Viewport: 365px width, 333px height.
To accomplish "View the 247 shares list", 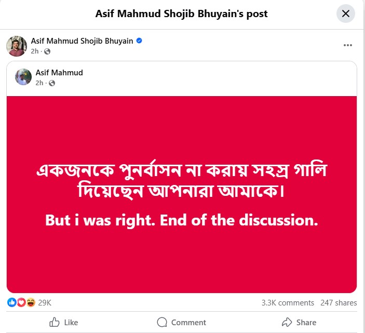I will (x=339, y=303).
